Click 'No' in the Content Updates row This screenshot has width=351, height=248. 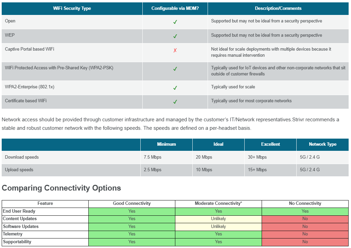tap(305, 219)
